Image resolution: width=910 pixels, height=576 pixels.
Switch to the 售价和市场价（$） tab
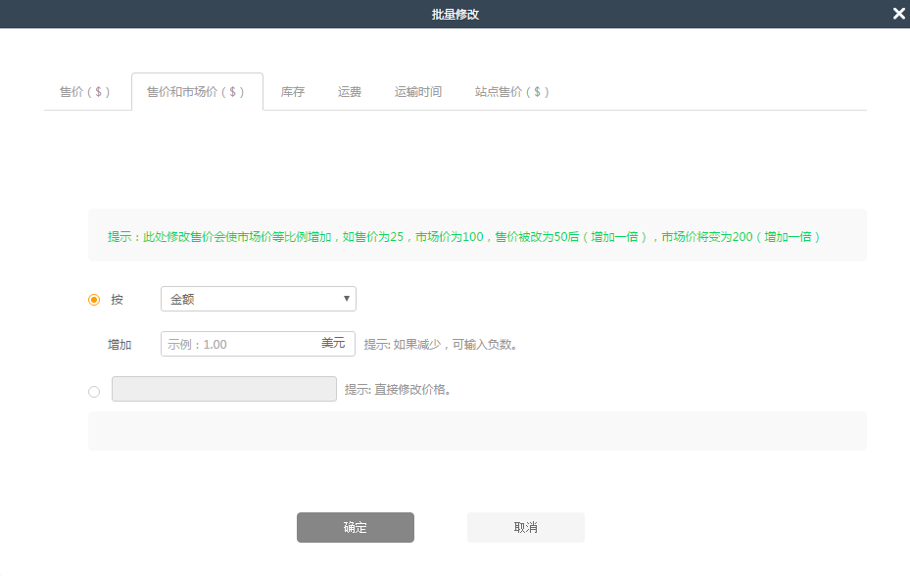tap(197, 91)
